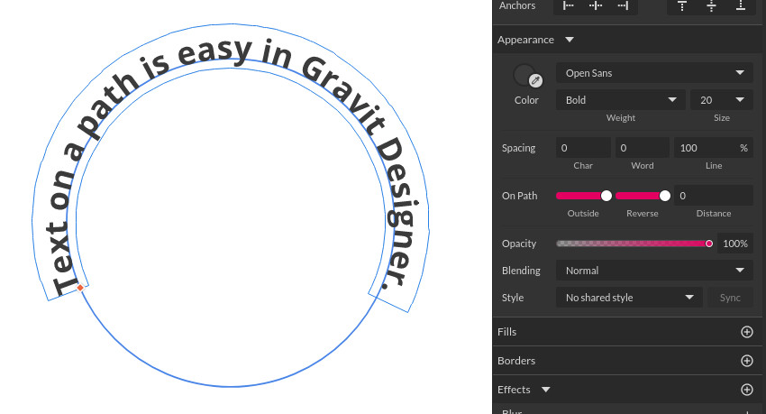Collapse the Appearance section
The image size is (766, 414).
point(570,40)
